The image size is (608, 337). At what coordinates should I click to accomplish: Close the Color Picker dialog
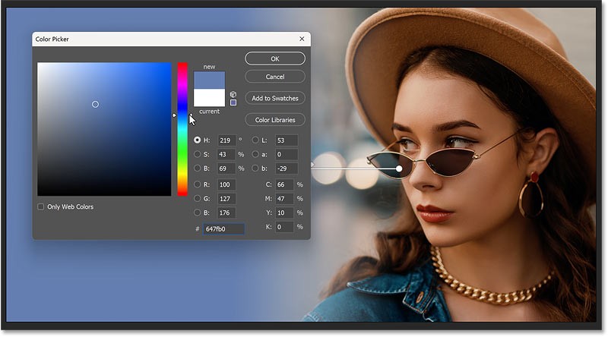(302, 39)
